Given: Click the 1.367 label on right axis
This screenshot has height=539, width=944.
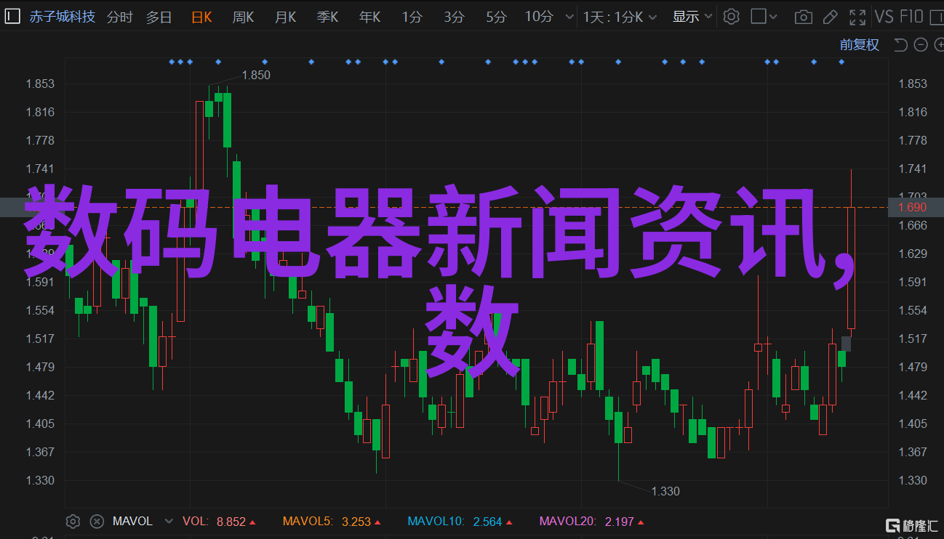Looking at the screenshot, I should click(x=913, y=453).
